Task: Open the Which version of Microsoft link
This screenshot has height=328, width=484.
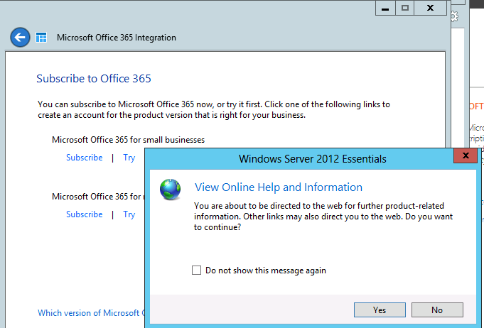Action: pyautogui.click(x=91, y=313)
